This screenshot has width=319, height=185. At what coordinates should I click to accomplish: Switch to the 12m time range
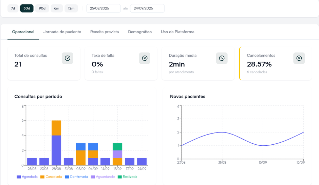pos(71,8)
